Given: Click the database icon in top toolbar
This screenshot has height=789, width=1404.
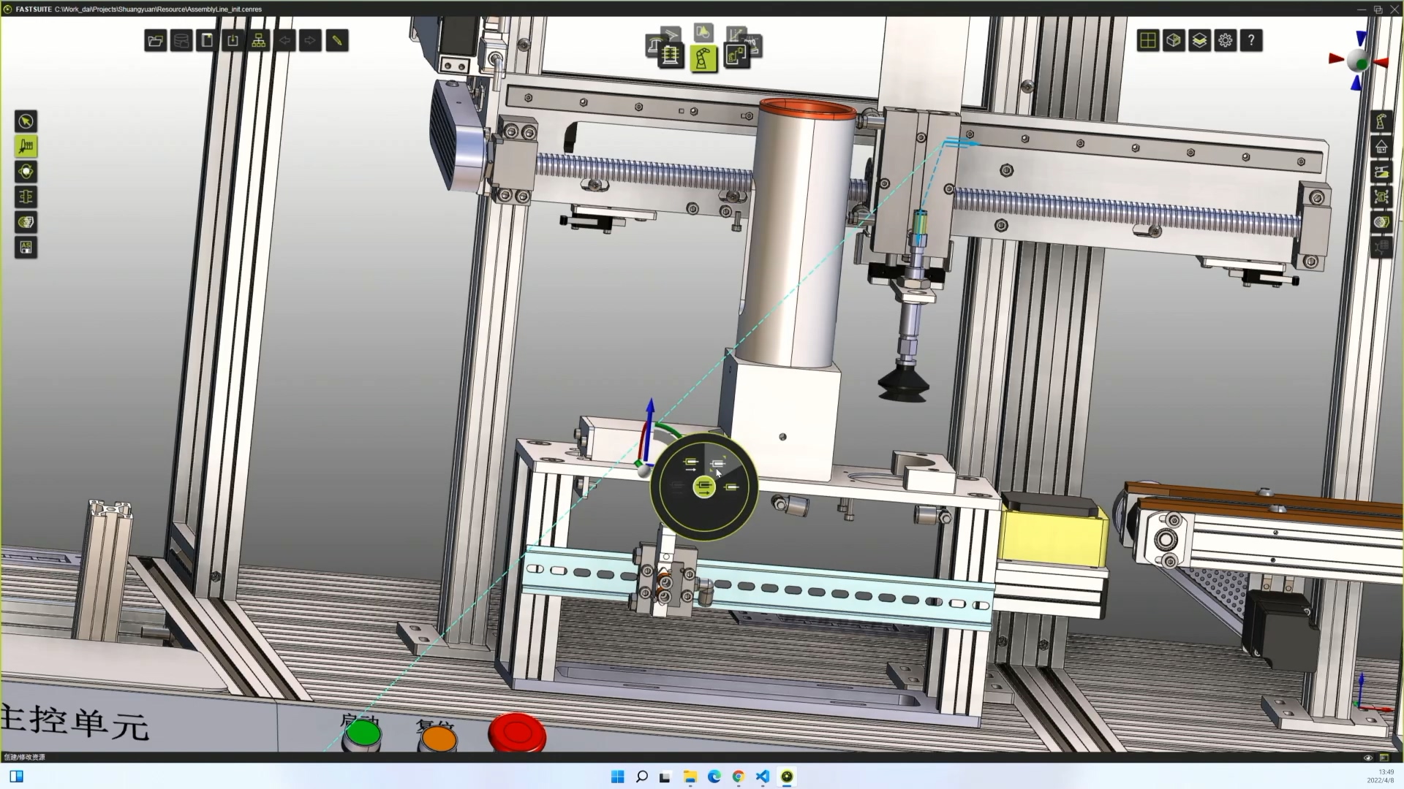Looking at the screenshot, I should click(x=181, y=41).
